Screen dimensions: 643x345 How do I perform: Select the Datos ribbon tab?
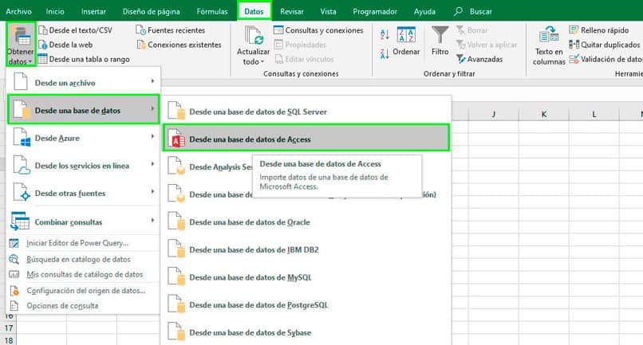[x=254, y=11]
